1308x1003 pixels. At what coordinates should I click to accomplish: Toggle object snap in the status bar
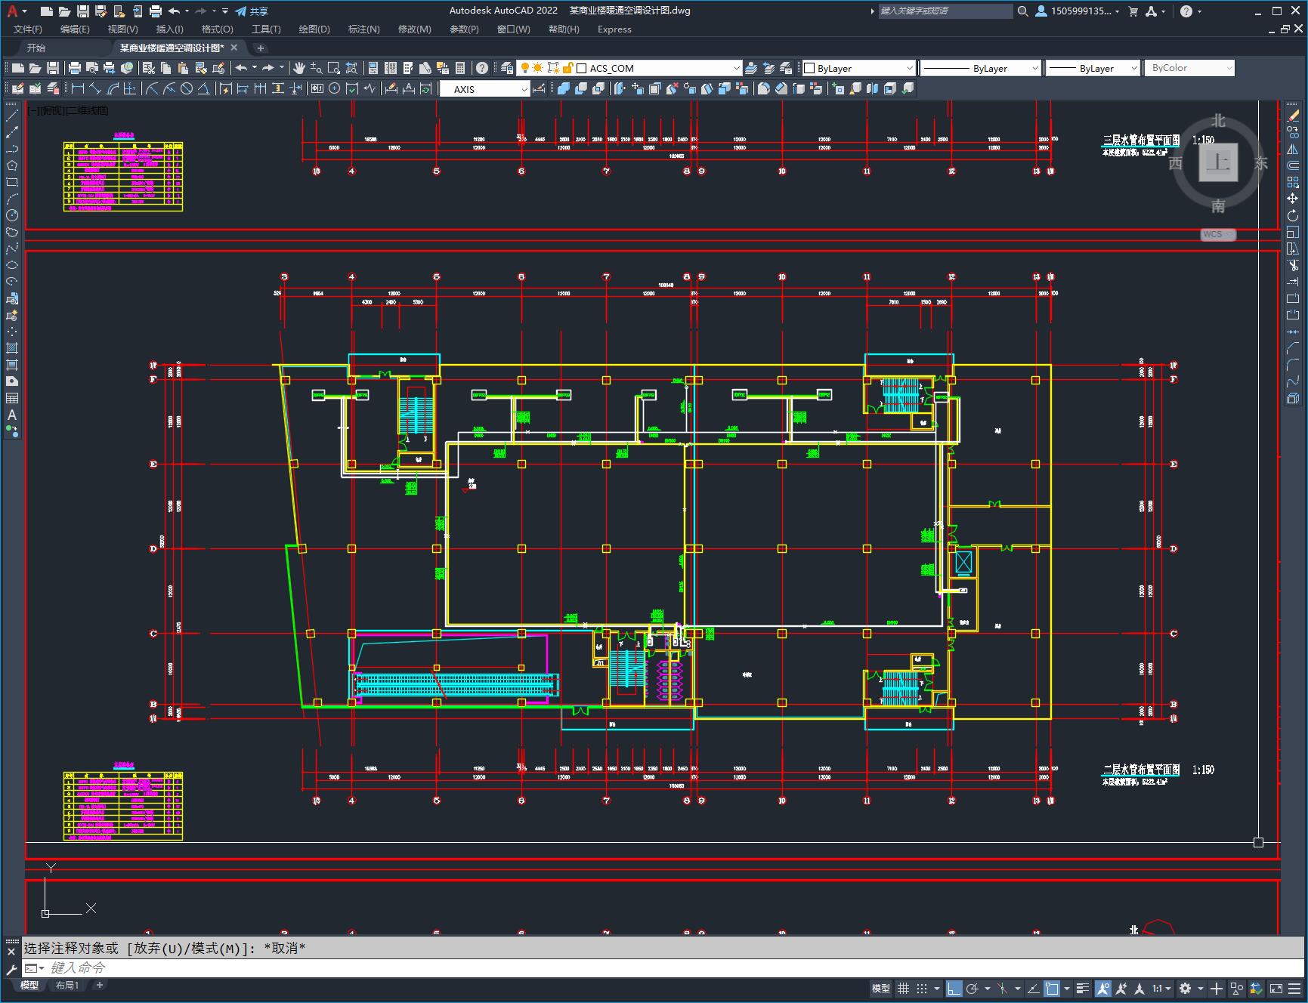1052,988
